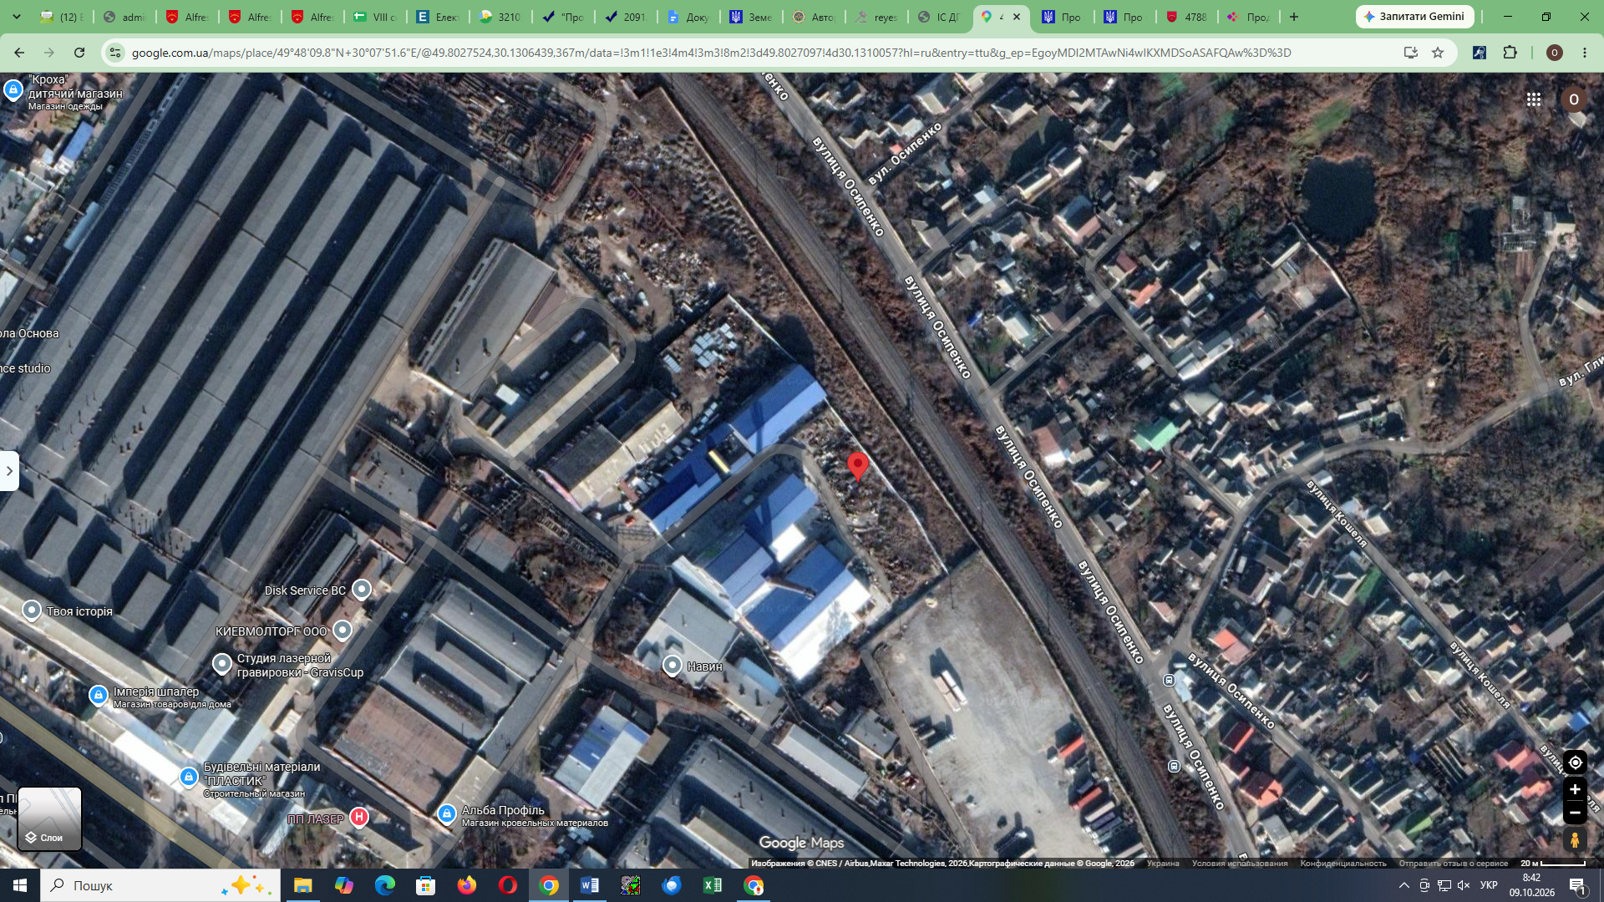Viewport: 1604px width, 902px height.
Task: Click Запитати Gemini button
Action: coord(1414,17)
